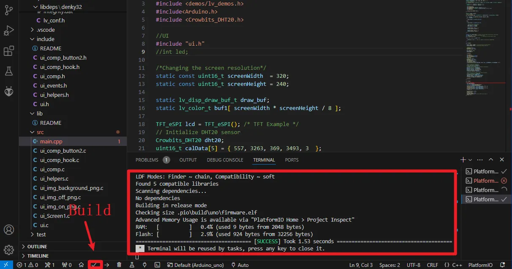
Task: Switch to the PROBLEMS tab
Action: tap(147, 160)
